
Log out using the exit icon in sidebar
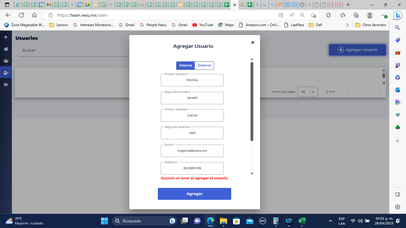click(5, 84)
